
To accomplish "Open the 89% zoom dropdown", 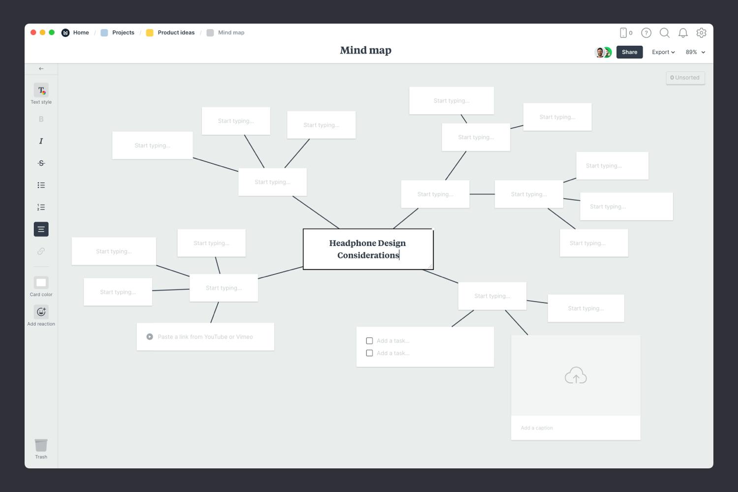I will tap(695, 52).
